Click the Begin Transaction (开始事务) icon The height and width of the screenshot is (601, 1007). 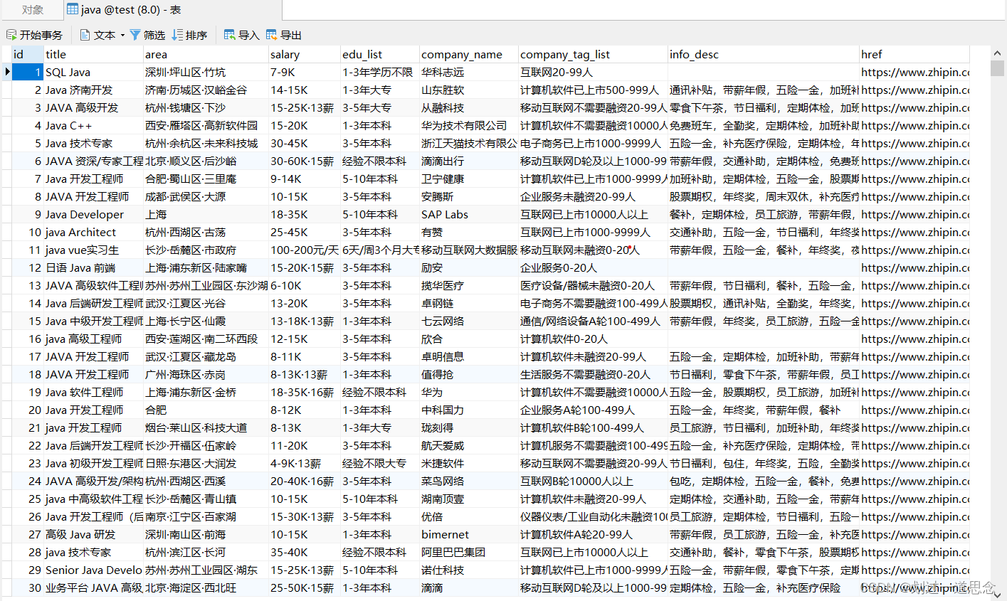click(x=11, y=35)
